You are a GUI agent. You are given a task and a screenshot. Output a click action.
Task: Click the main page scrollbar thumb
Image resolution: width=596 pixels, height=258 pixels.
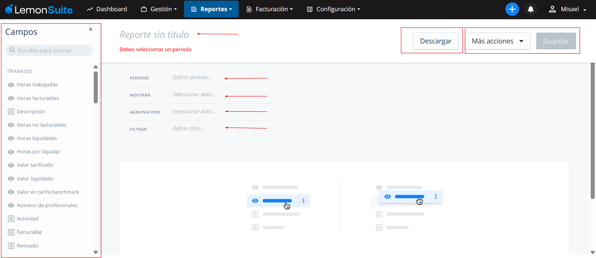click(x=593, y=130)
